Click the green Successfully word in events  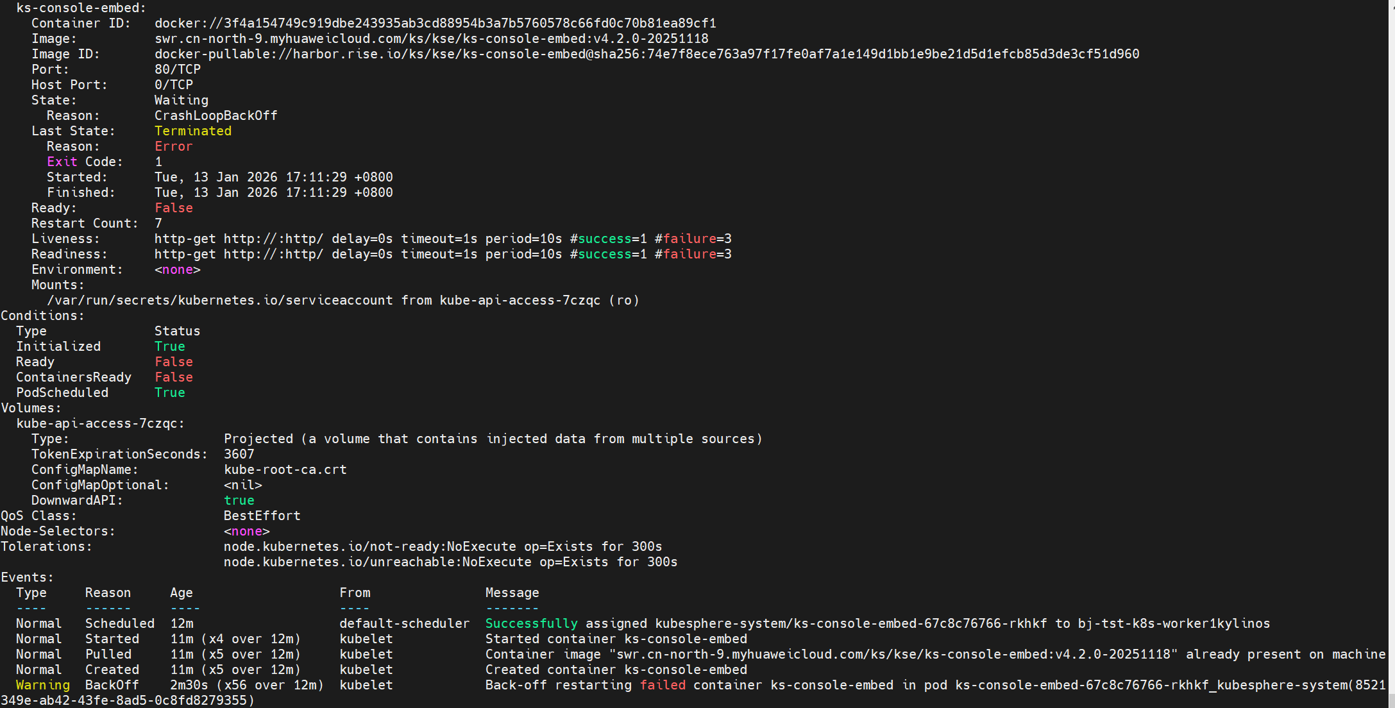coord(531,623)
